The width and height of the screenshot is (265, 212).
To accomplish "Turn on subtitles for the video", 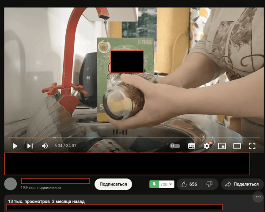I will tap(192, 146).
